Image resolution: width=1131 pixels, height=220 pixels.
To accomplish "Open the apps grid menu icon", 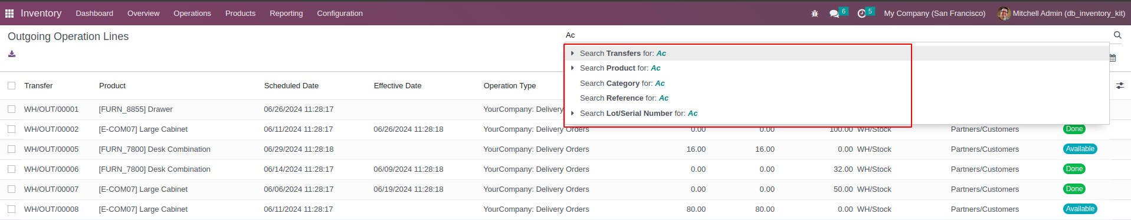I will (x=9, y=13).
